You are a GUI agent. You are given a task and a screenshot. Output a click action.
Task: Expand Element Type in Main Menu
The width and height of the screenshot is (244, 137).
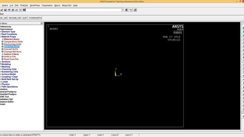tap(8, 32)
